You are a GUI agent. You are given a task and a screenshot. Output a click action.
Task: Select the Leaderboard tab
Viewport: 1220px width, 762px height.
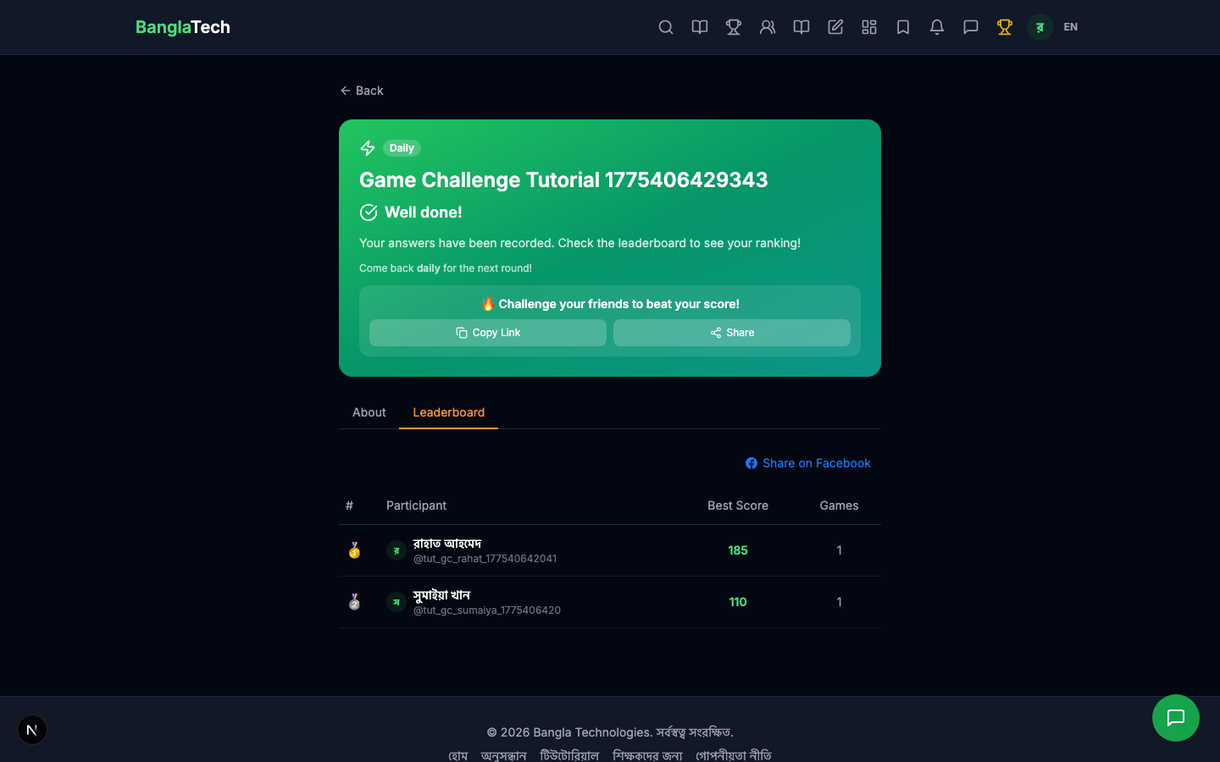[448, 412]
